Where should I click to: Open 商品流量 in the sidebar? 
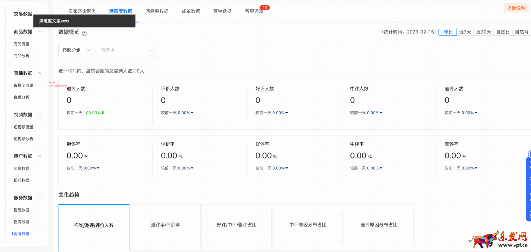[21, 44]
